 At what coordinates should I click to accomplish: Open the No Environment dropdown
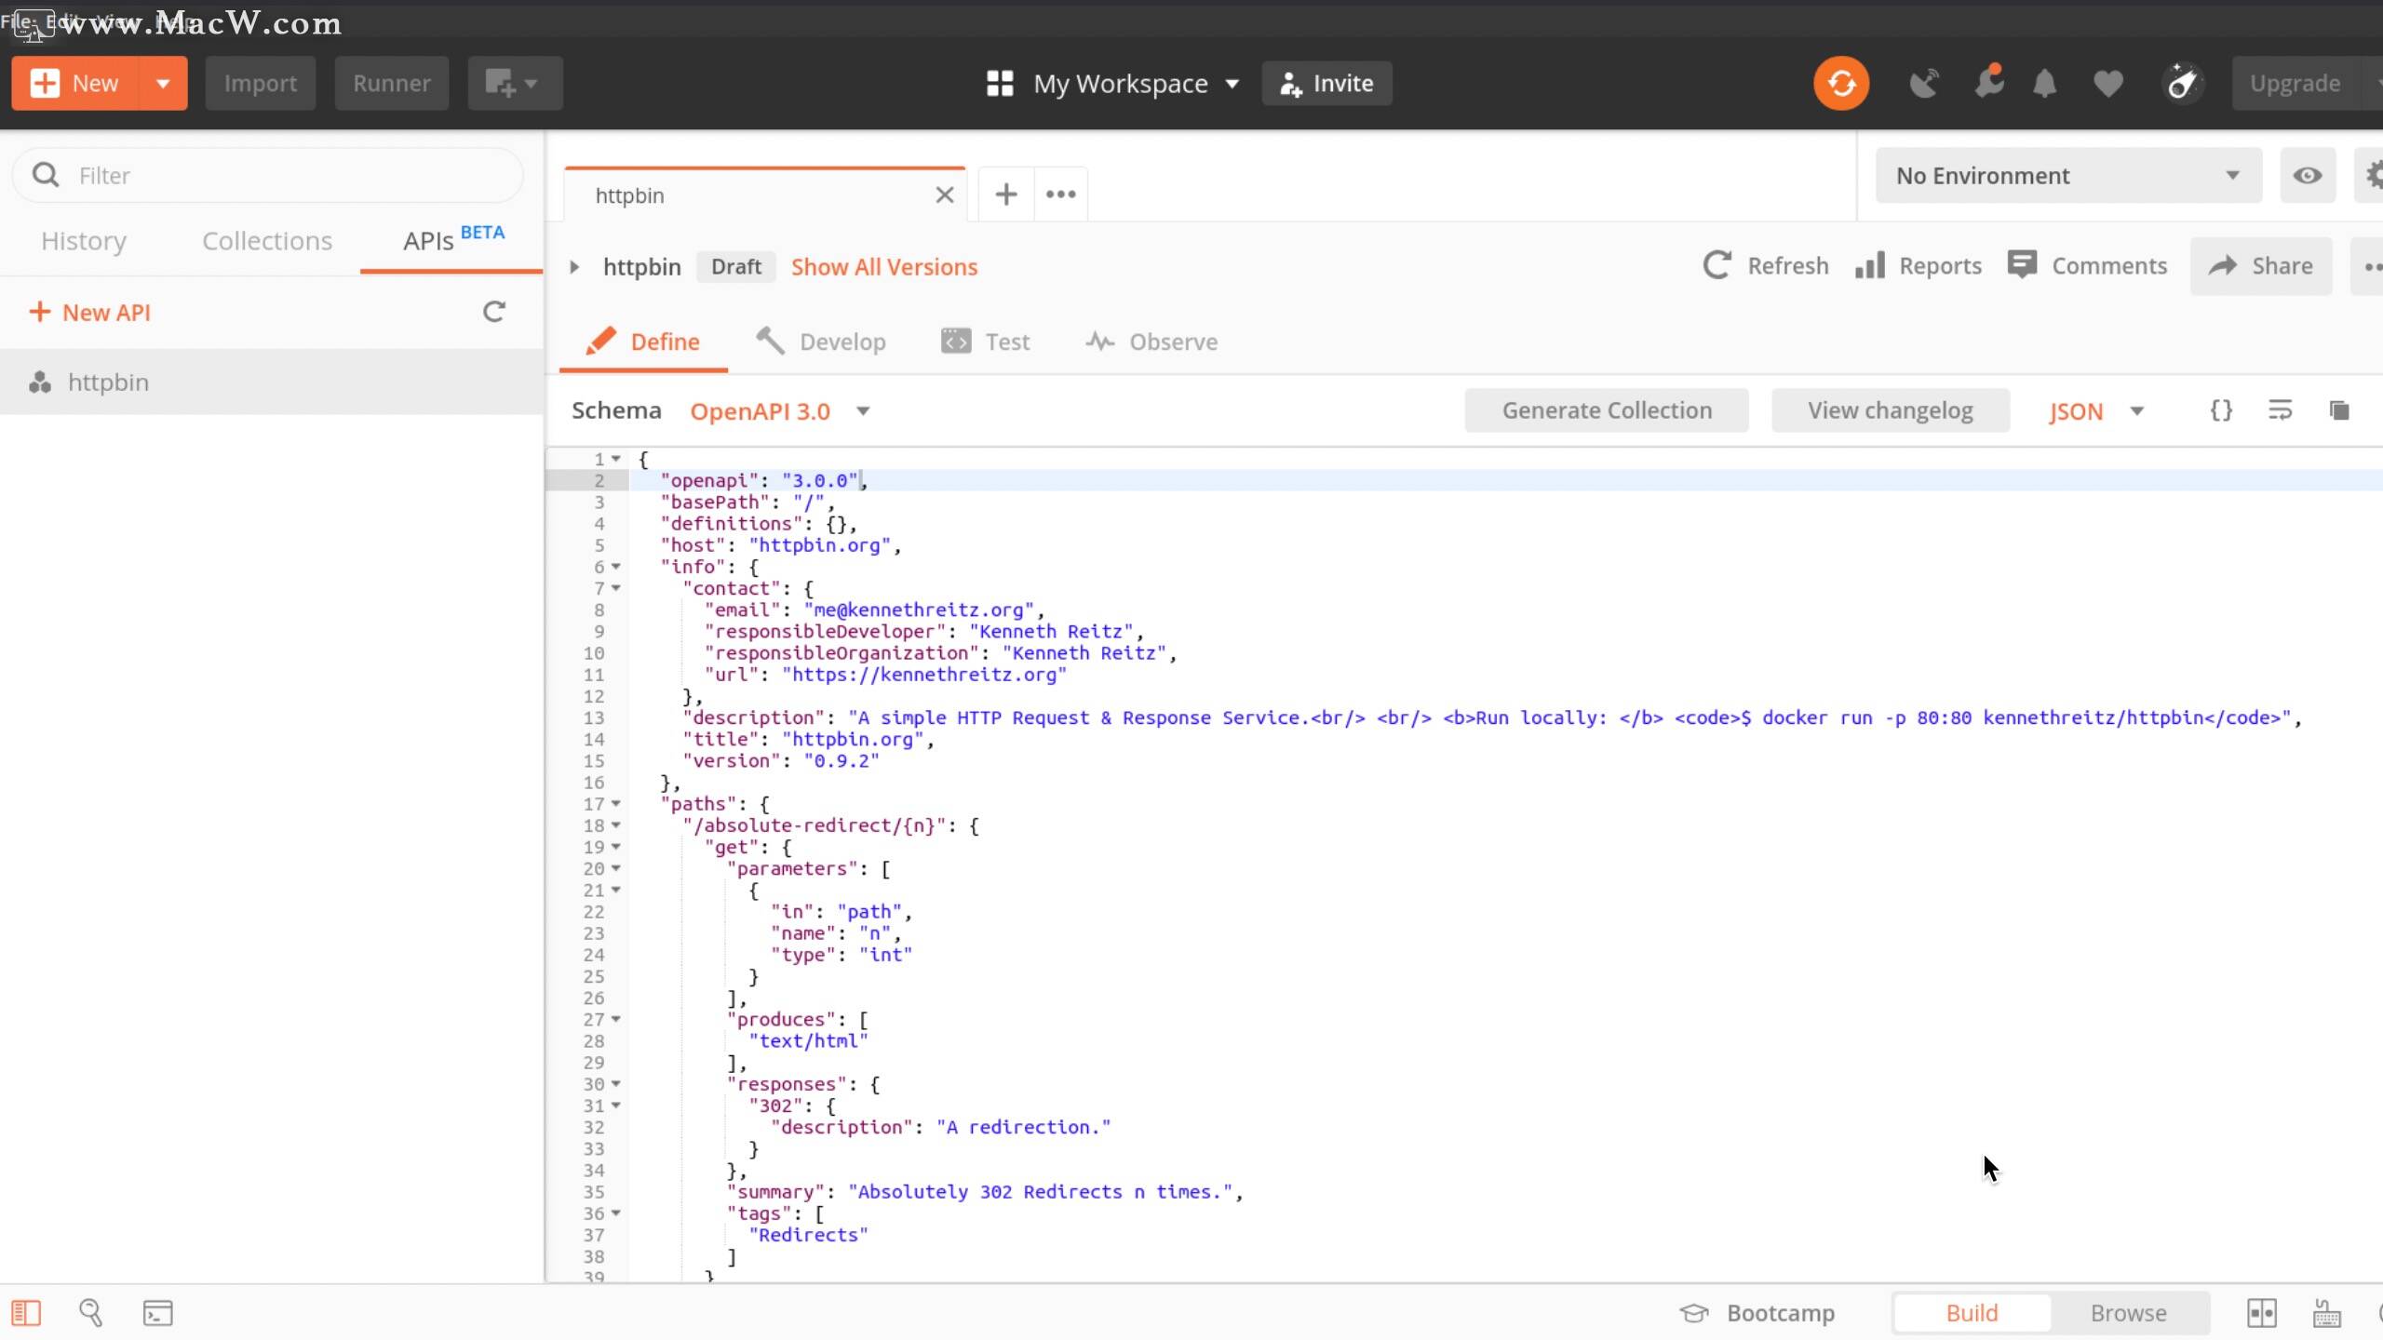click(x=2067, y=176)
